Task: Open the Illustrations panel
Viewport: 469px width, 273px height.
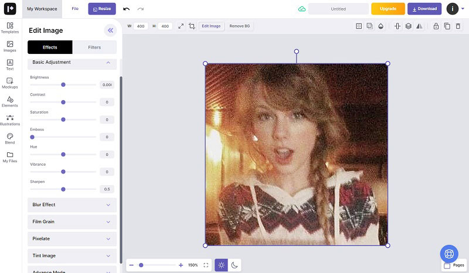Action: click(10, 120)
